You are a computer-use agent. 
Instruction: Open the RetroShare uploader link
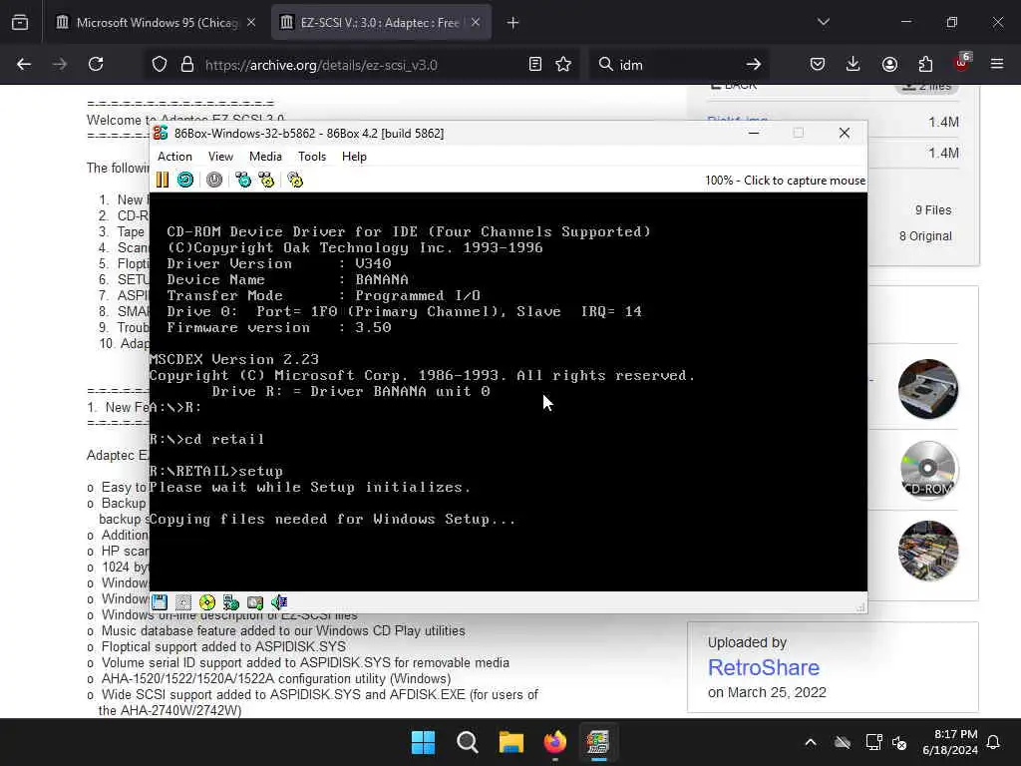click(763, 667)
